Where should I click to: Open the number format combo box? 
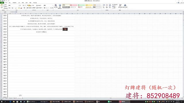(48, 5)
